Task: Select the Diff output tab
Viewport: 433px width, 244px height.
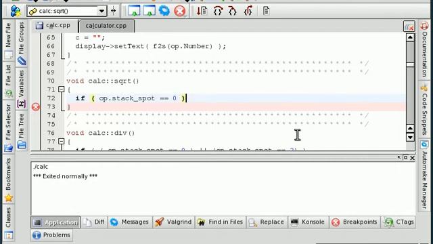Action: coord(94,222)
